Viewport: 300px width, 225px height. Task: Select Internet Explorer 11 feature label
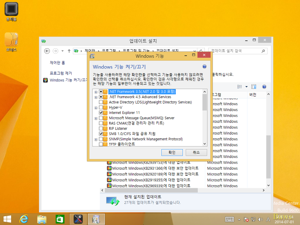(124, 112)
